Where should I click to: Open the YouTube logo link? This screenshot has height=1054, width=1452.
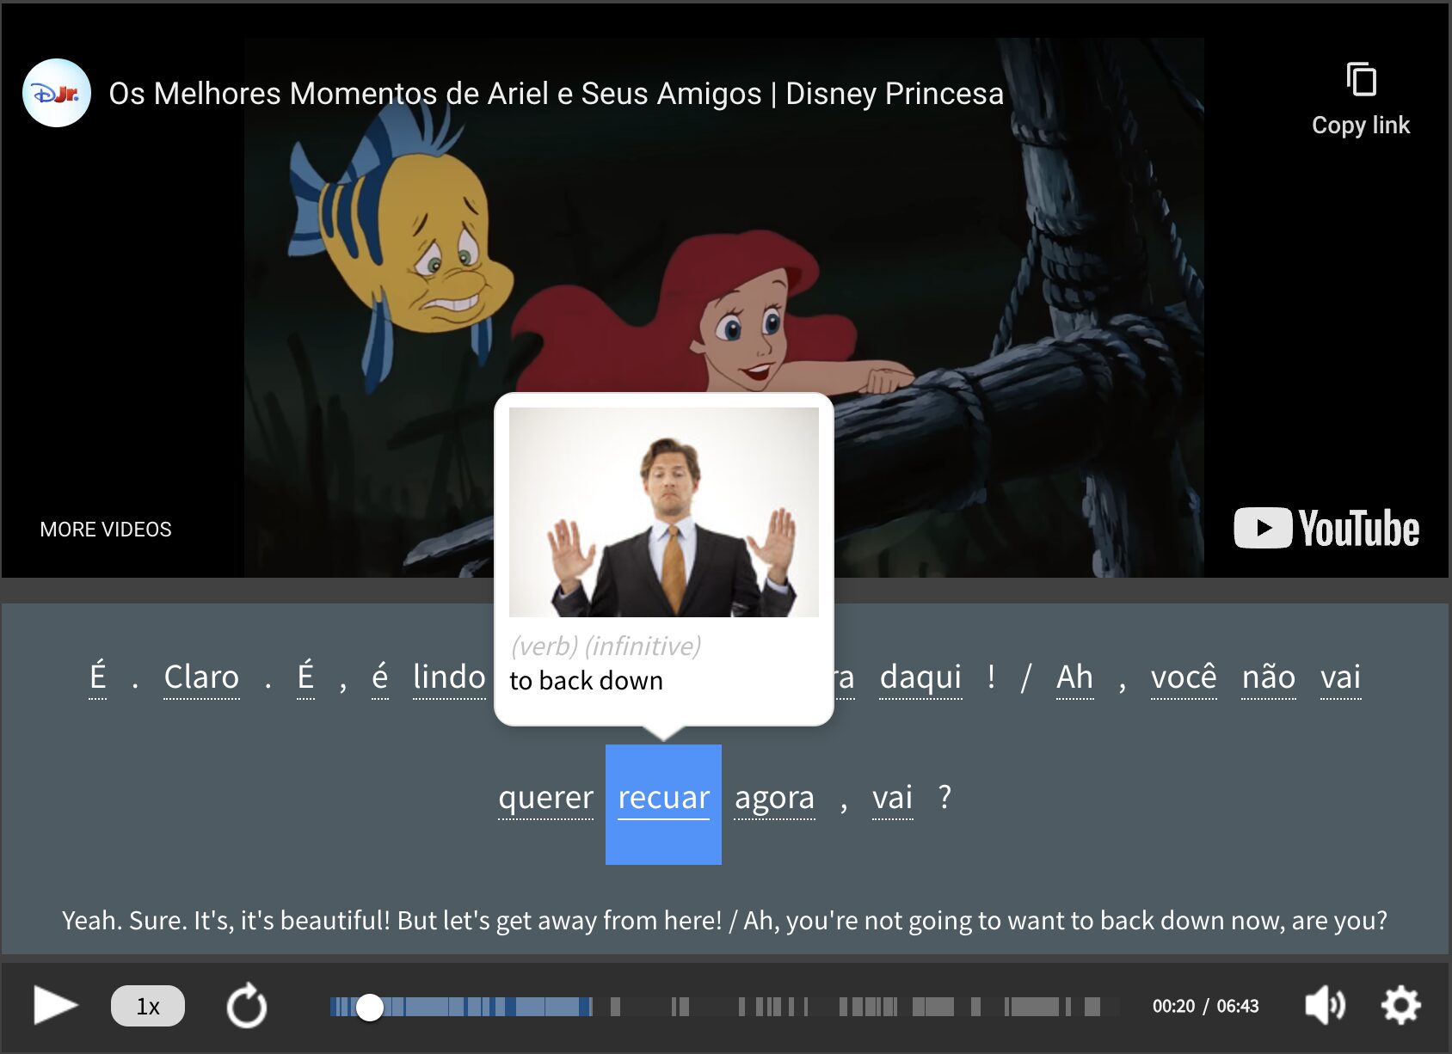click(1326, 528)
